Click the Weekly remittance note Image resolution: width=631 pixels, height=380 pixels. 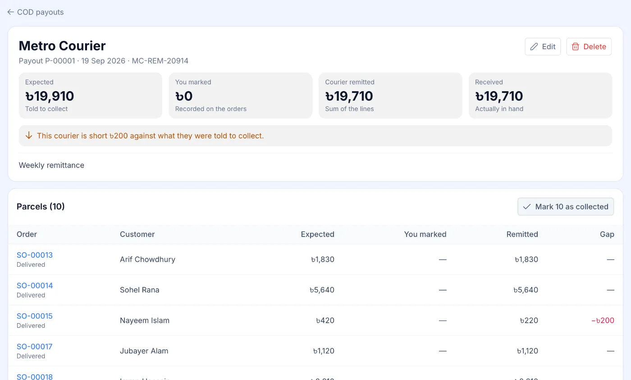click(x=51, y=165)
